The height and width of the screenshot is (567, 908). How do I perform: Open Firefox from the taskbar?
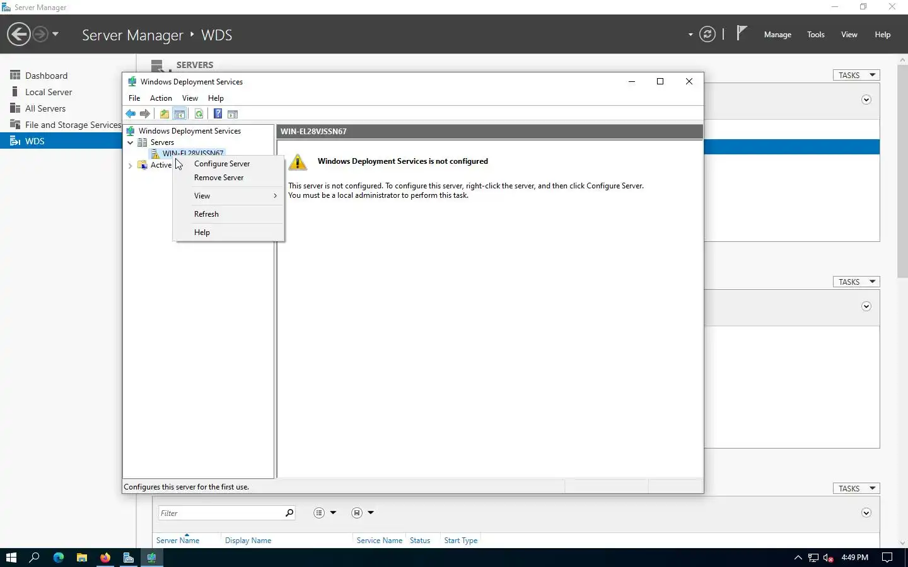105,558
